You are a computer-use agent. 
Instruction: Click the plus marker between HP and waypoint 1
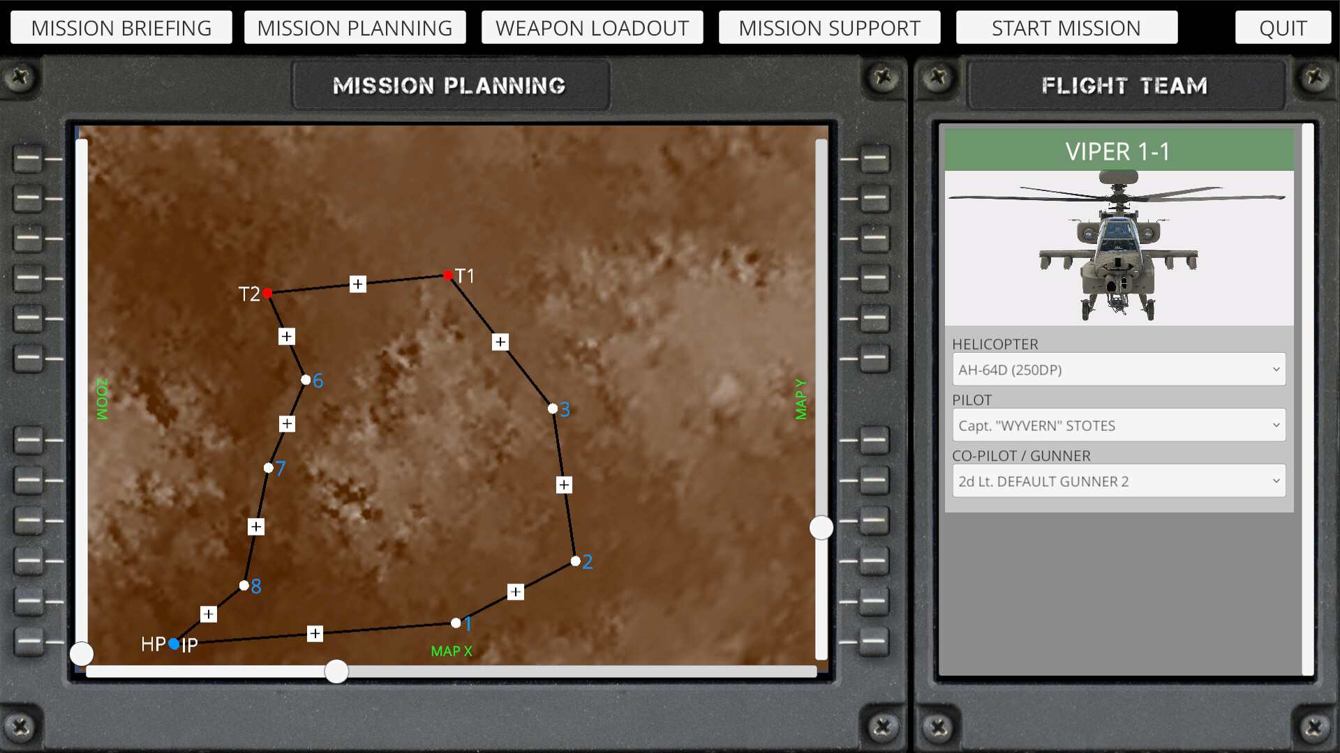point(315,633)
